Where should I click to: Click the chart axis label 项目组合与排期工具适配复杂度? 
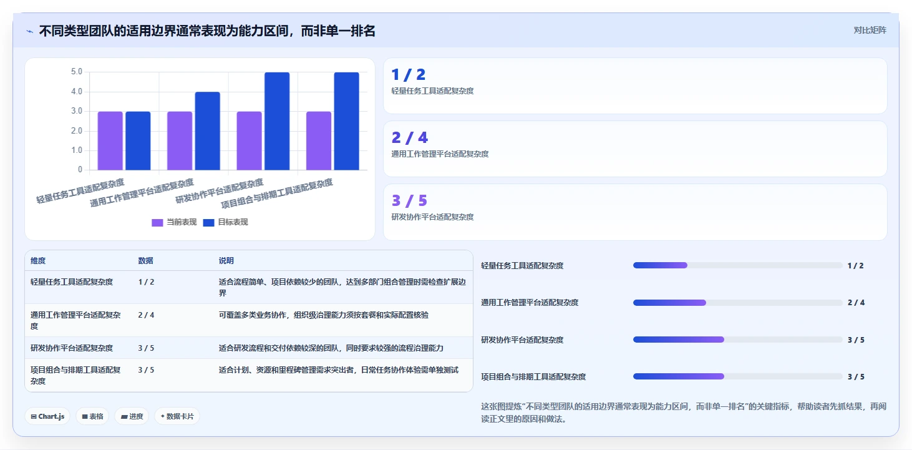point(277,194)
